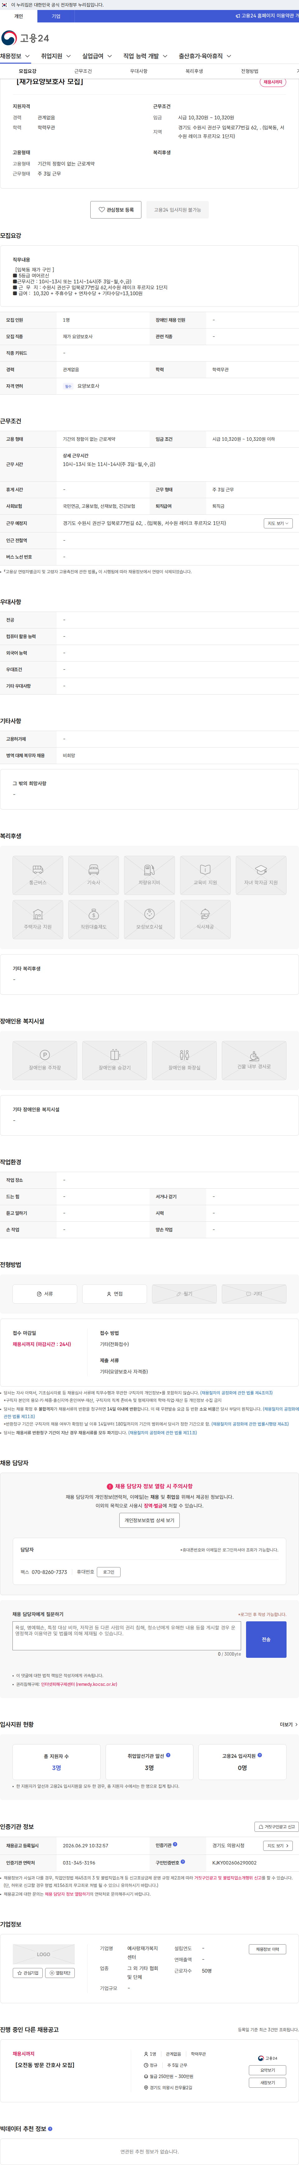The width and height of the screenshot is (299, 2165).
Task: Open the 오전동 방문 간호사 모집 listing
Action: (x=45, y=2065)
